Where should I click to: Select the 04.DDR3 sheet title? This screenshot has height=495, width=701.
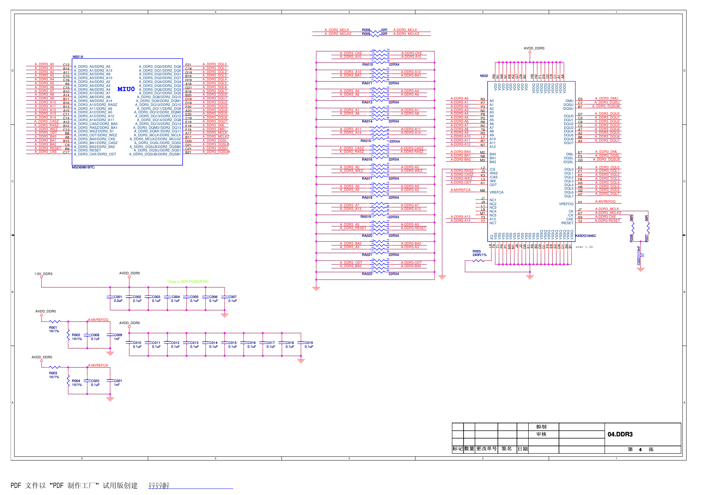tap(620, 434)
